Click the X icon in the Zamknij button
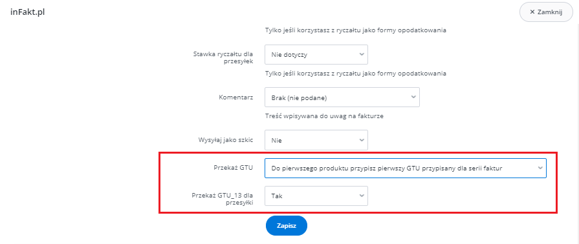 click(532, 12)
